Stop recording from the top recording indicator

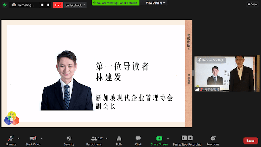[x=48, y=5]
